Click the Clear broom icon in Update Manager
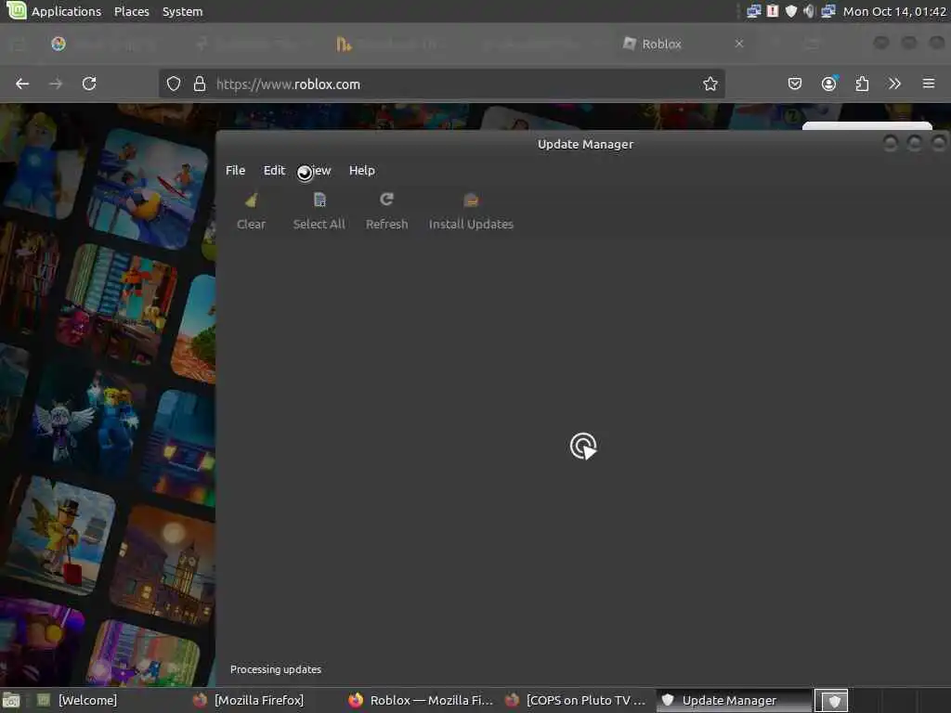Image resolution: width=951 pixels, height=713 pixels. (251, 201)
